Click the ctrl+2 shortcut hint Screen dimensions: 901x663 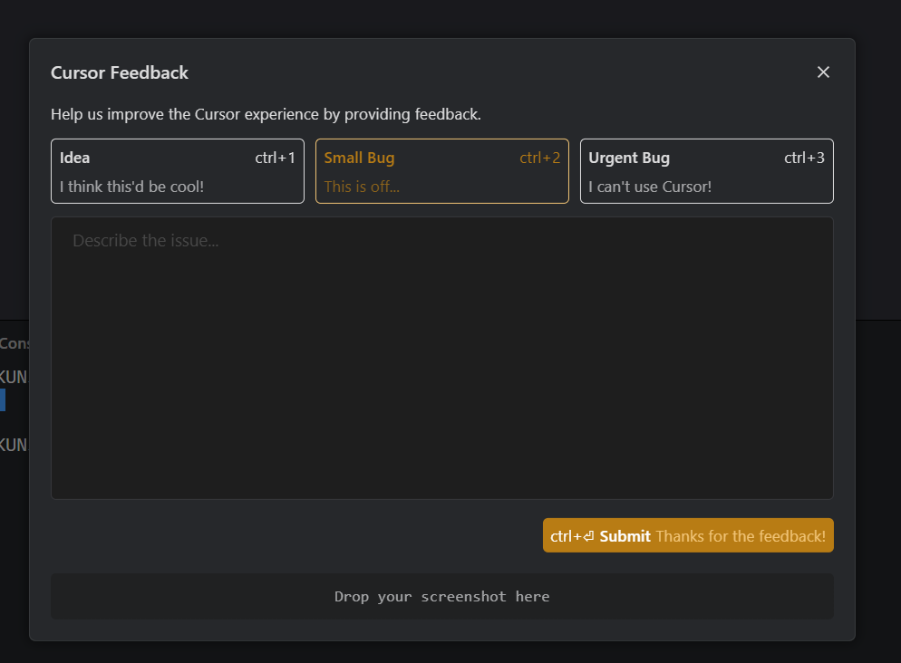click(539, 159)
